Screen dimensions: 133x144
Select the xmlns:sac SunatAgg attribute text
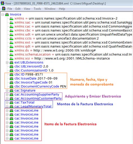point(73,22)
